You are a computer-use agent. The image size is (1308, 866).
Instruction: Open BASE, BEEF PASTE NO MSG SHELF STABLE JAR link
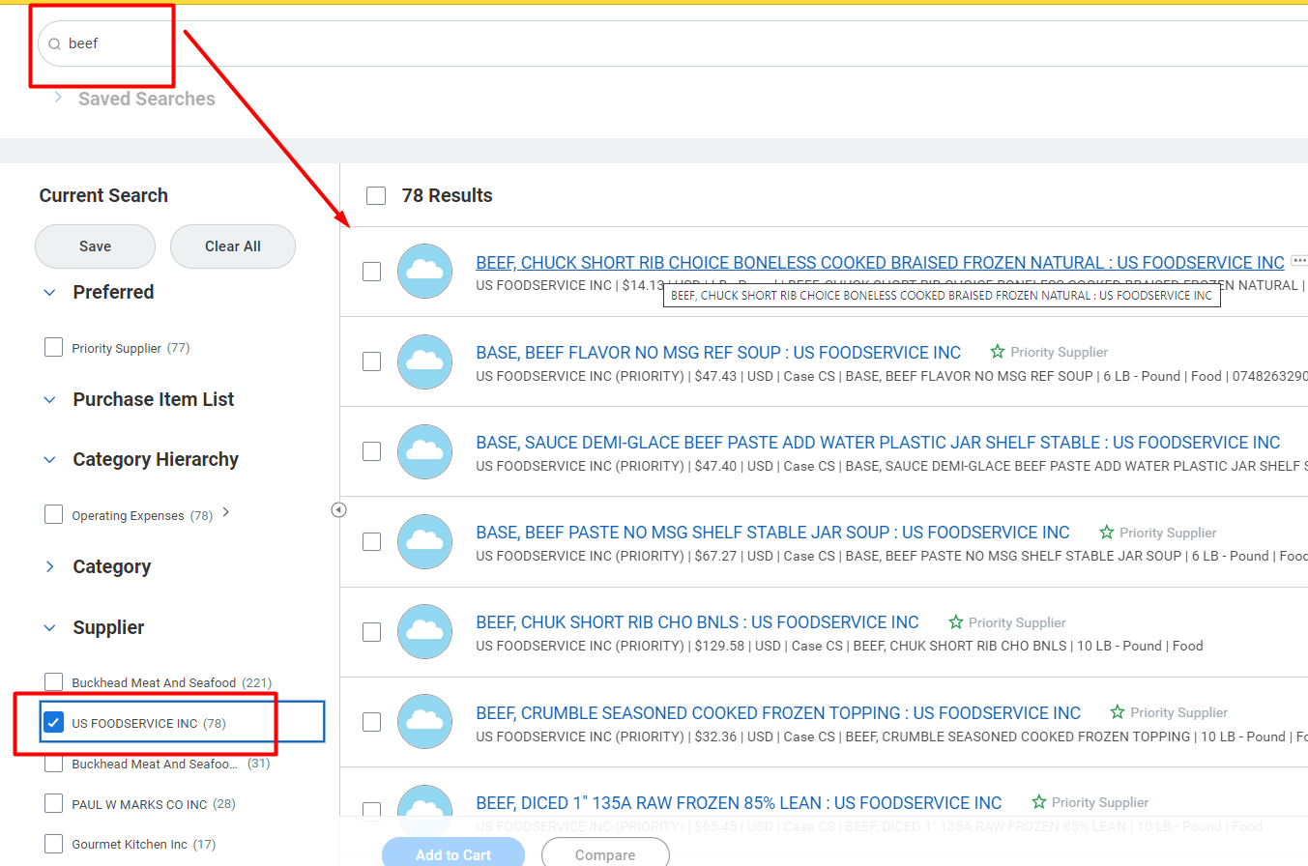coord(772,532)
